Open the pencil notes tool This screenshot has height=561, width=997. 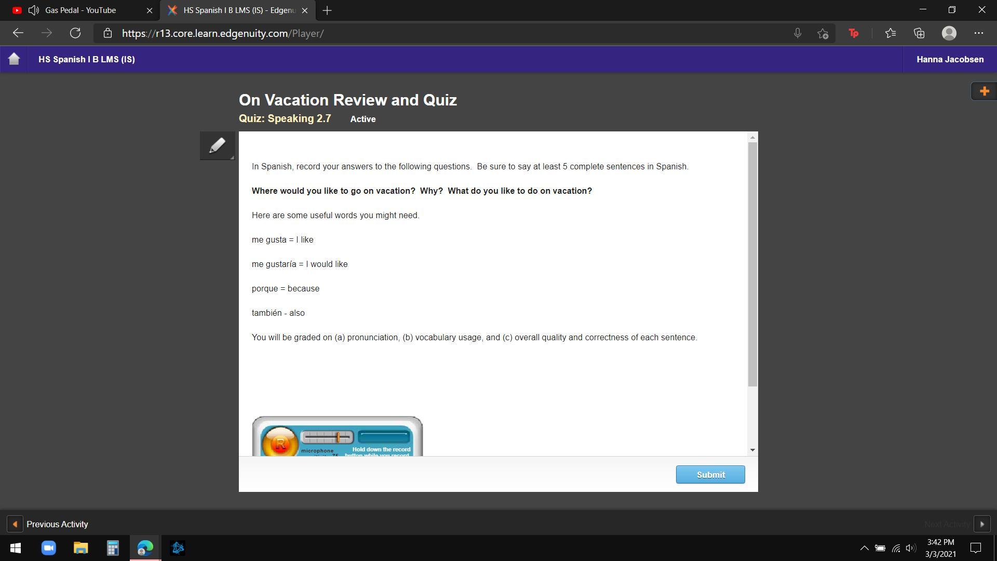(x=217, y=145)
